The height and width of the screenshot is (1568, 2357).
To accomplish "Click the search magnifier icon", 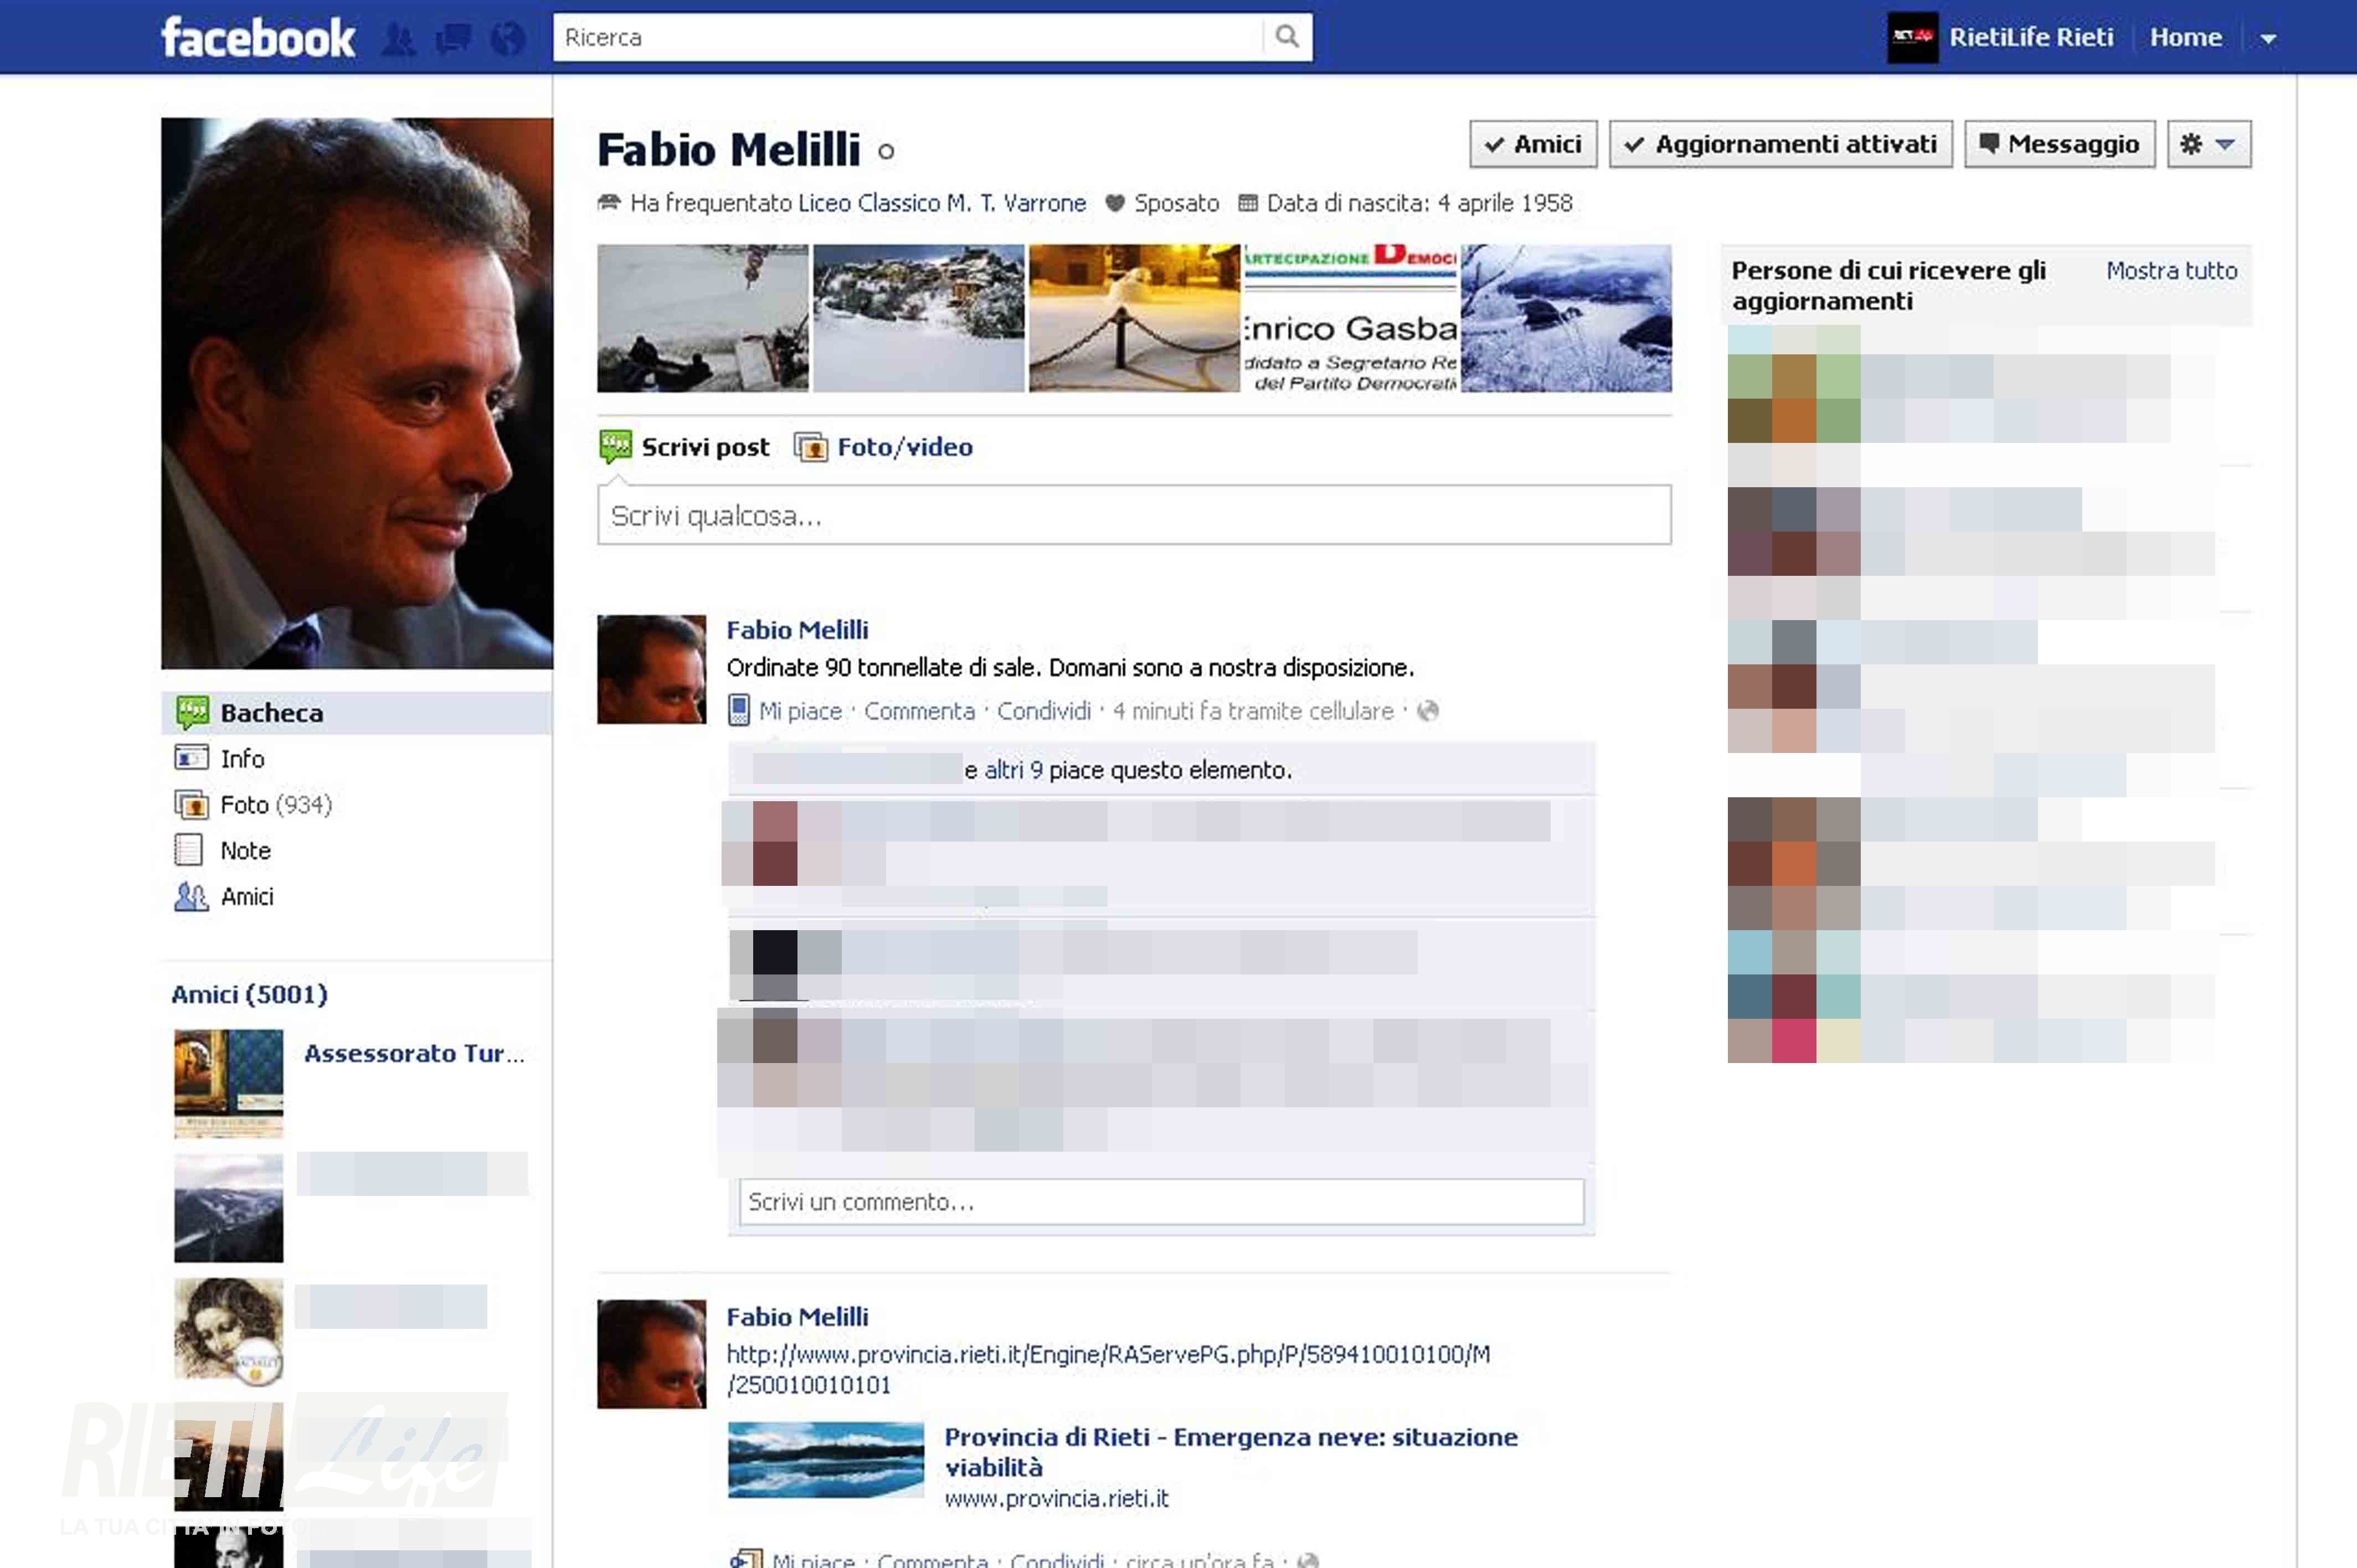I will tap(1287, 37).
